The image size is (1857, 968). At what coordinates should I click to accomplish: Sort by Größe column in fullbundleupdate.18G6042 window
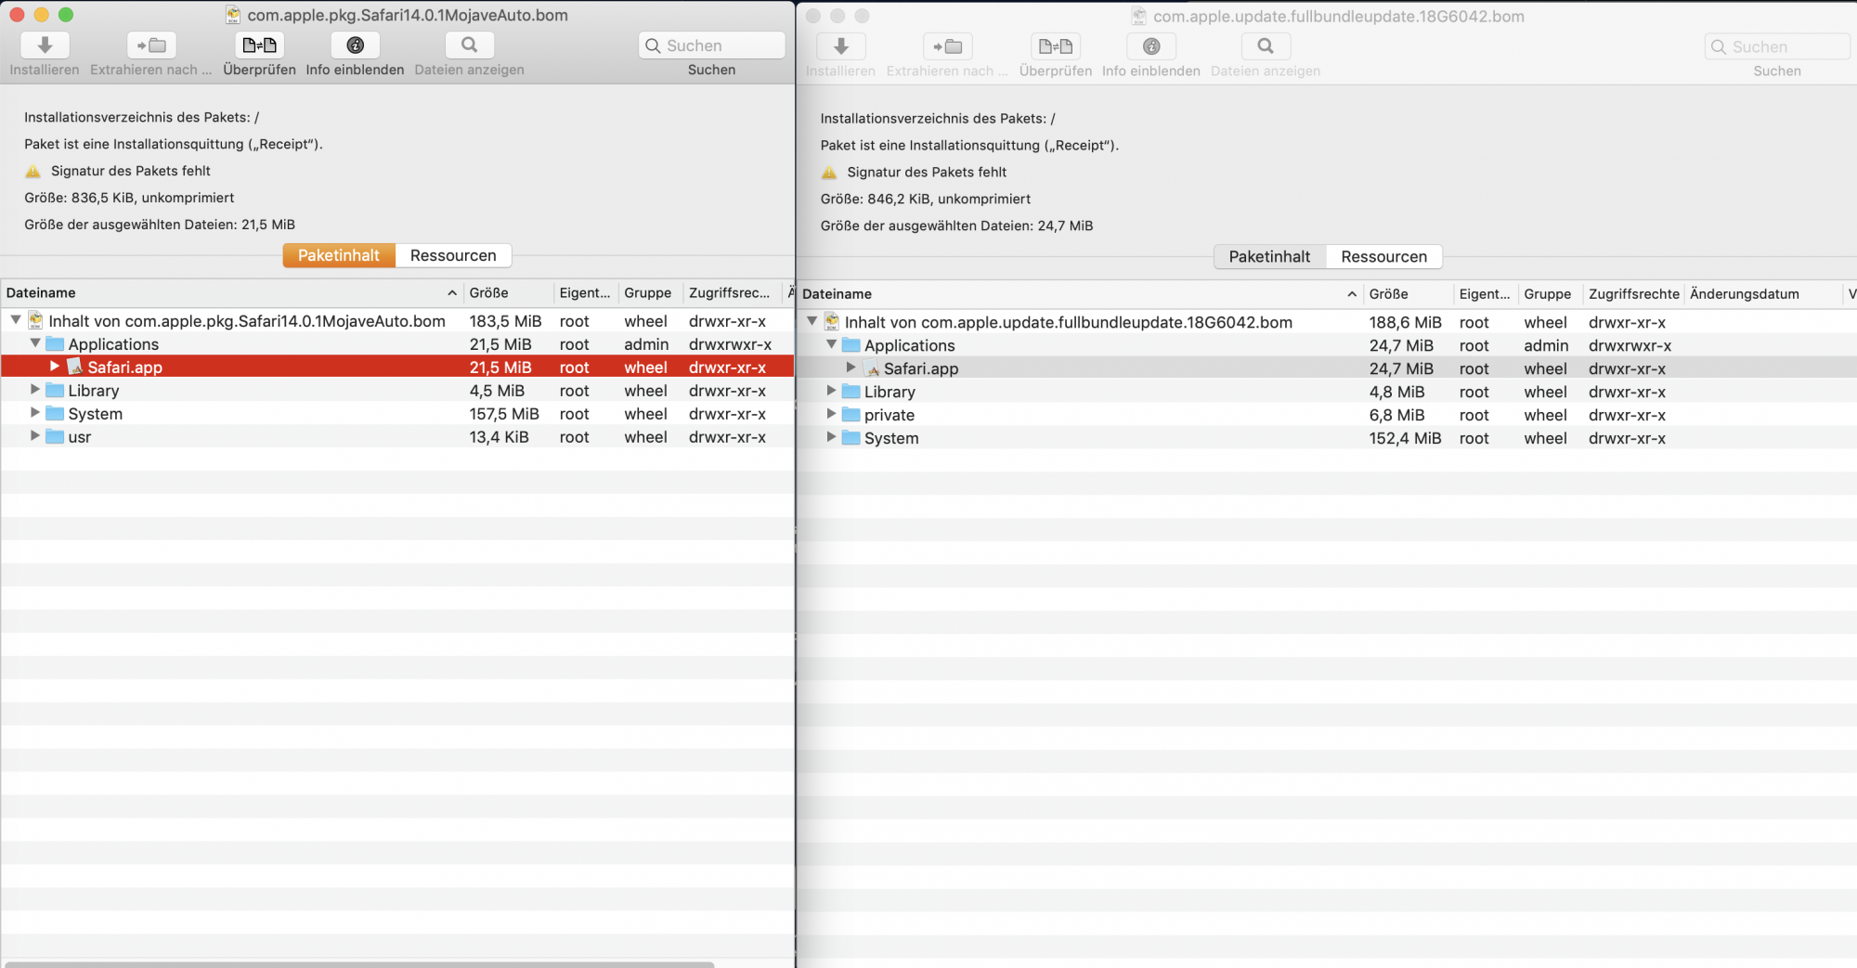click(x=1409, y=294)
